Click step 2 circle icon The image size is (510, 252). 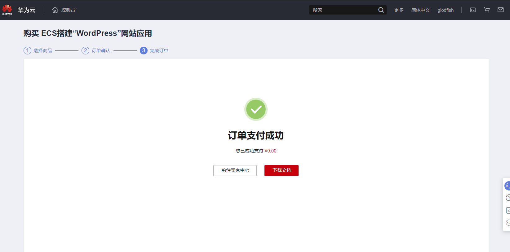85,50
